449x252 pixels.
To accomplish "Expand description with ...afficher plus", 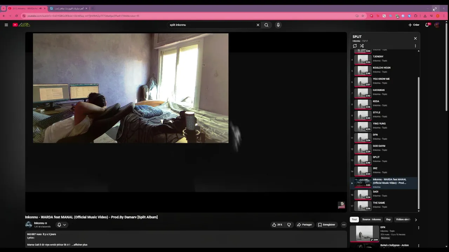I will [79, 245].
